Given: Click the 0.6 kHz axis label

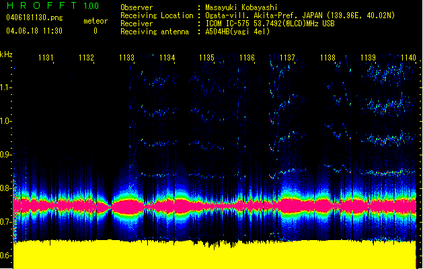Looking at the screenshot, I should point(5,256).
